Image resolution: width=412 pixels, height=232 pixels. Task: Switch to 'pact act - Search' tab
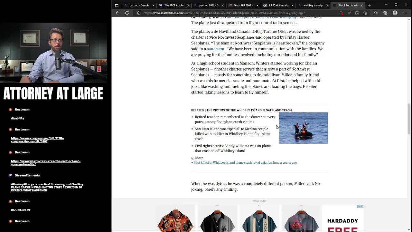(x=139, y=5)
